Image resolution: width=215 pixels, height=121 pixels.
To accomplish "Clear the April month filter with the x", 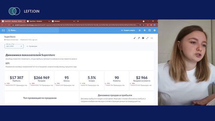I will (x=21, y=46).
